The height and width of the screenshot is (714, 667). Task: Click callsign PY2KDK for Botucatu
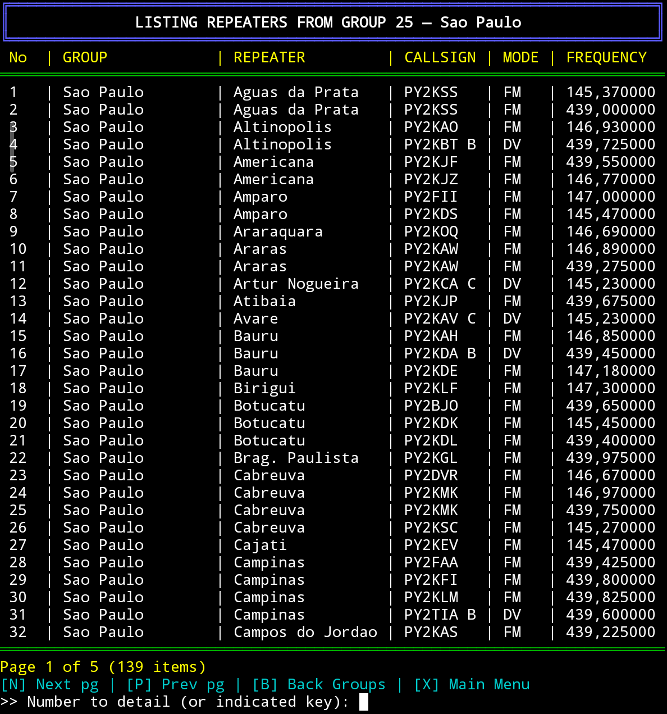tap(431, 423)
